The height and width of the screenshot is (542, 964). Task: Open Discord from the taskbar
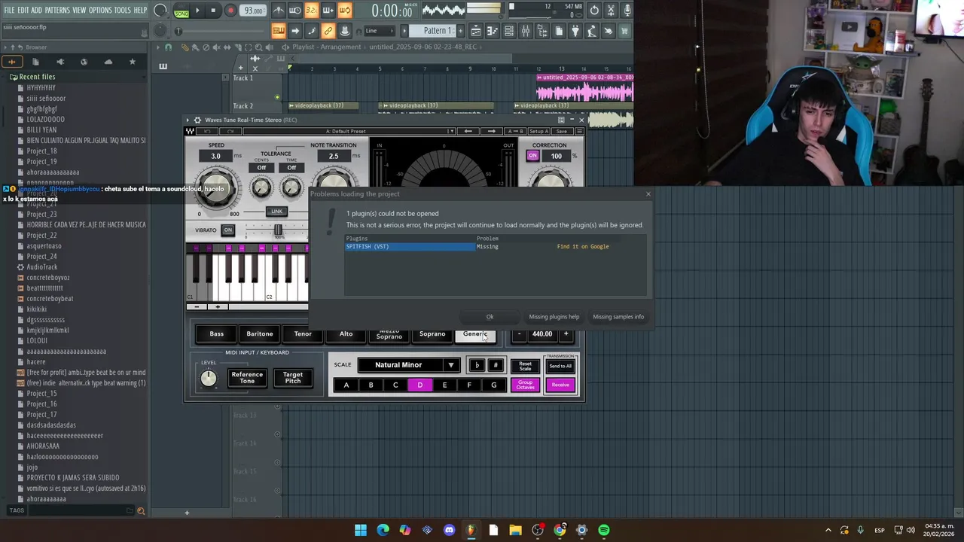point(450,530)
